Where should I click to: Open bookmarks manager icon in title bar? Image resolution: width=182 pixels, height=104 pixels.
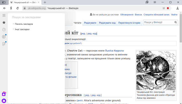tap(147, 2)
